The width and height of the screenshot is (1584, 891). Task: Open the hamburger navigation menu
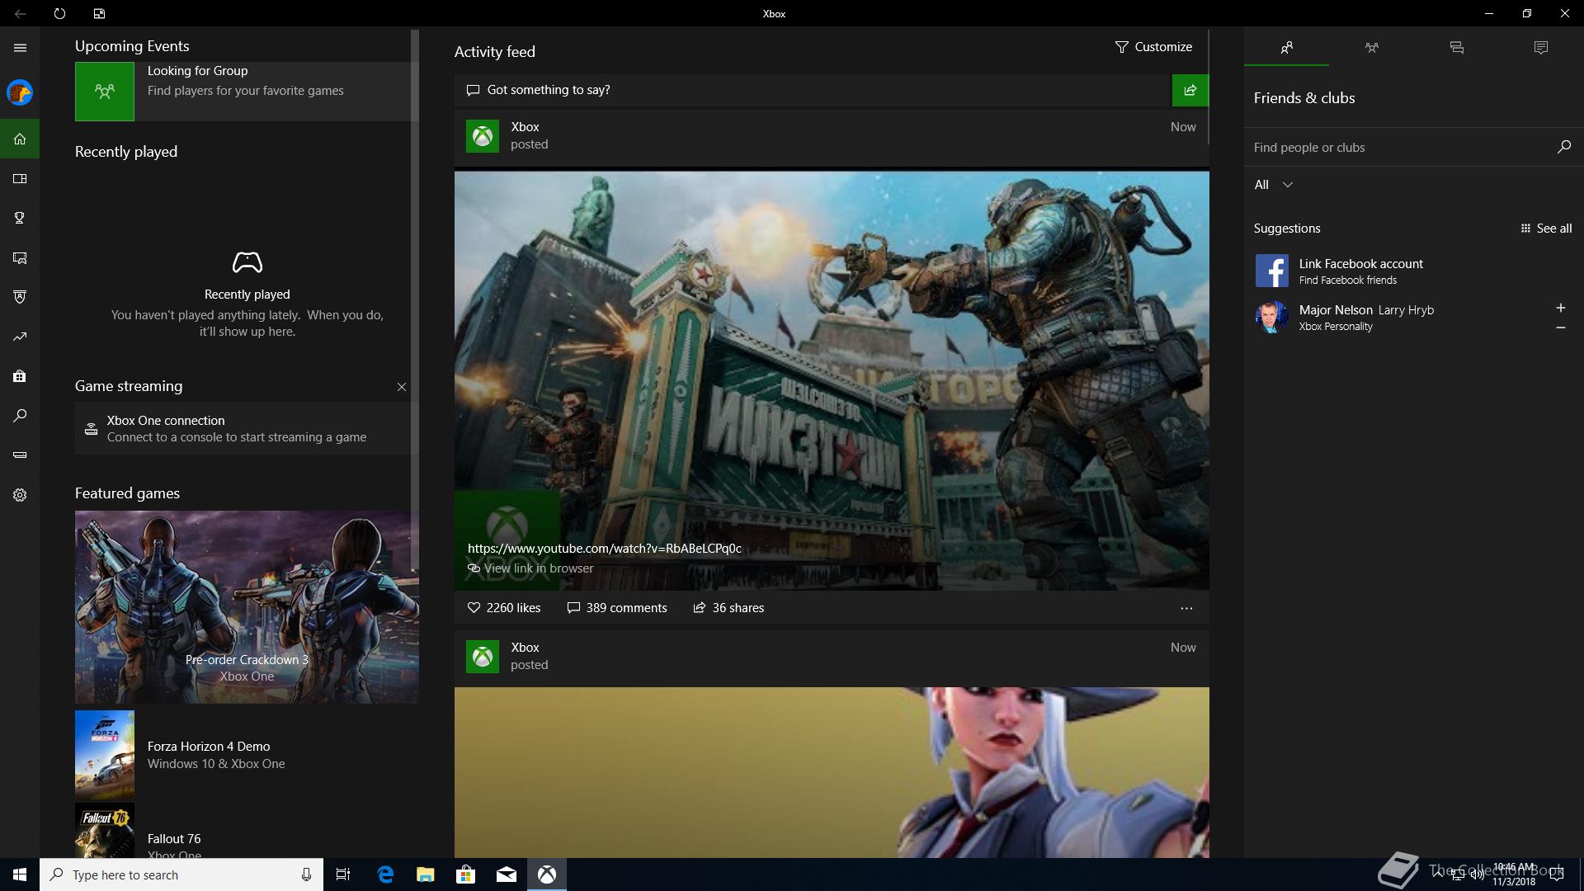[20, 48]
